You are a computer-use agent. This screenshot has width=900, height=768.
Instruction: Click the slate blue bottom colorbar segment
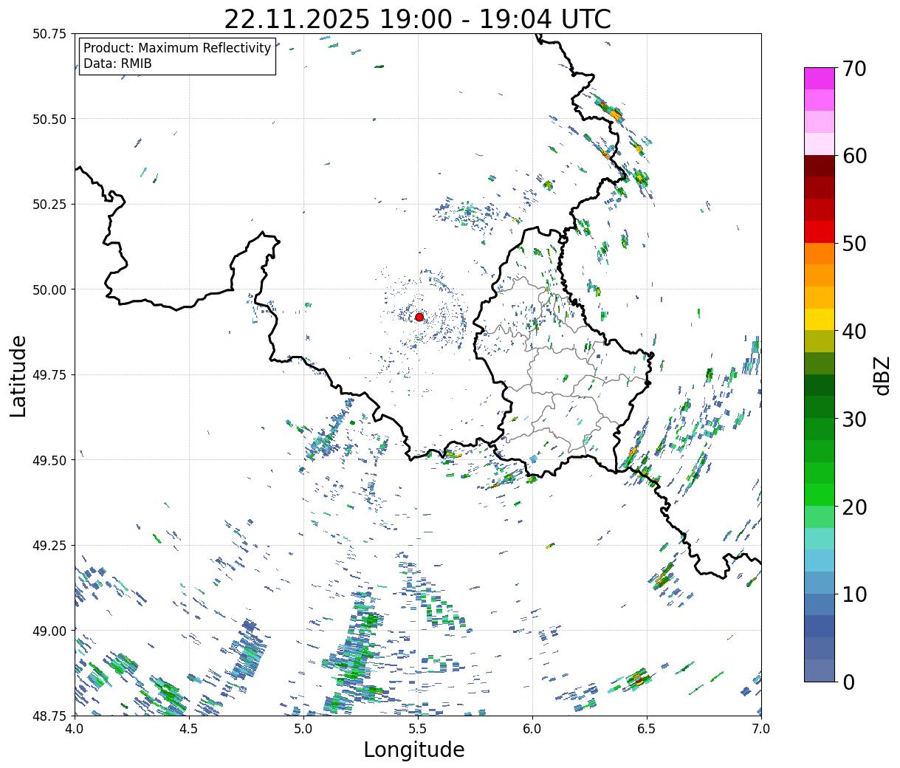click(x=820, y=671)
